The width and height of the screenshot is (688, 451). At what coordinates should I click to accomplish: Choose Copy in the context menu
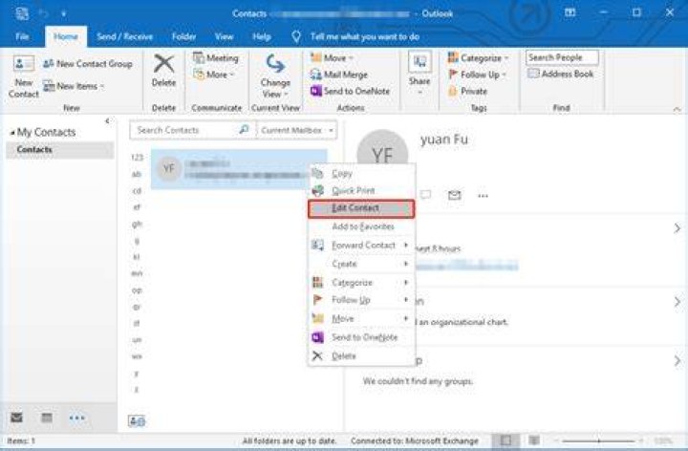361,174
